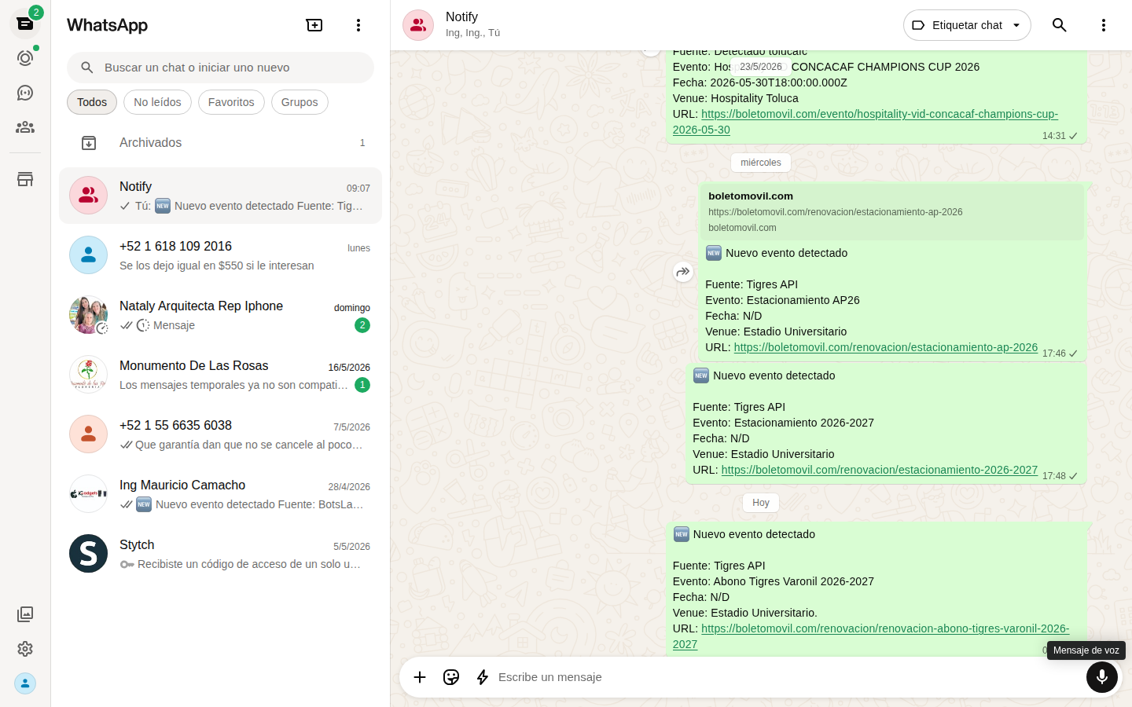
Task: Open quick replies lightning icon
Action: 483,677
